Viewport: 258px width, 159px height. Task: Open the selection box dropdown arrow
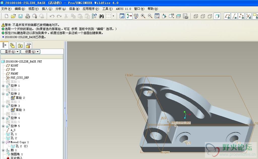coord(113,16)
